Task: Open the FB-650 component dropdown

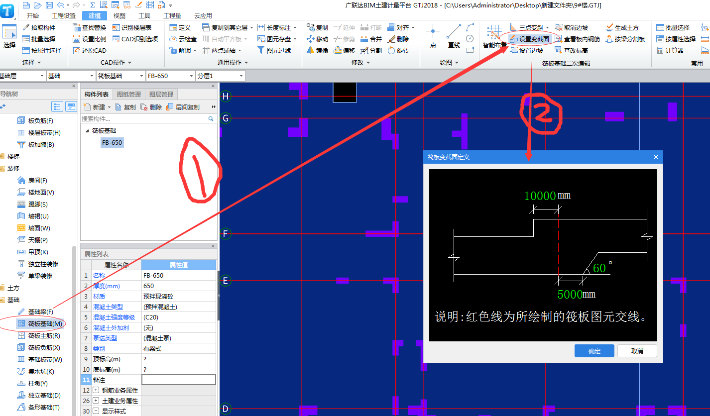Action: tap(170, 76)
